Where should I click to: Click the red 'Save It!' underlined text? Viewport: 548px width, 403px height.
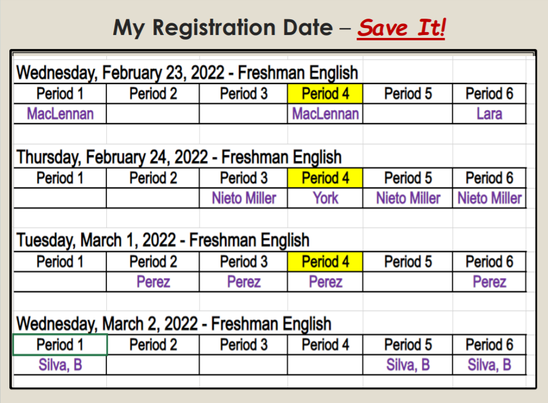coord(401,28)
